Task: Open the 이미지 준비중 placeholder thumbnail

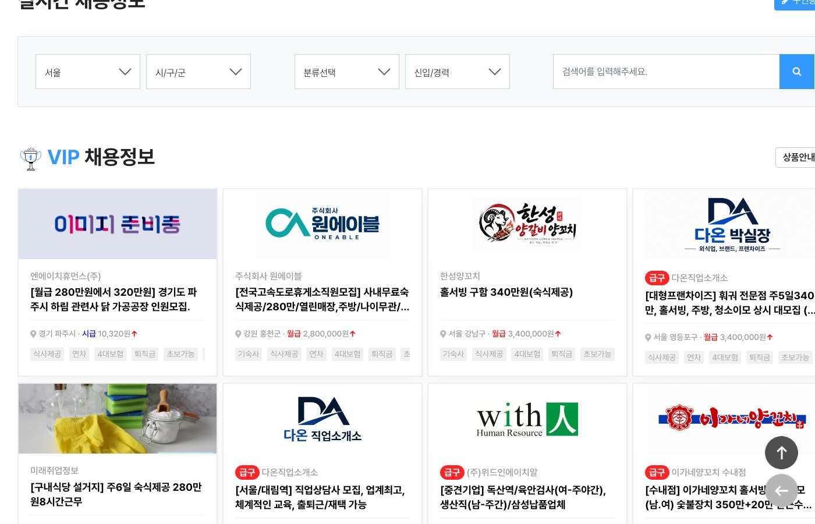Action: pos(118,224)
